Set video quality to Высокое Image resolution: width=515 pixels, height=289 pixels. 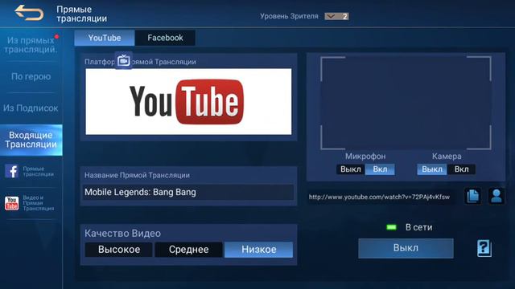[x=119, y=250]
